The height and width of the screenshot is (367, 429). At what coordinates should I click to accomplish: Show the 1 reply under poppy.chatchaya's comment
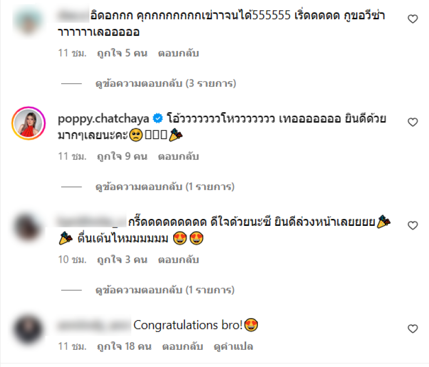click(x=165, y=187)
